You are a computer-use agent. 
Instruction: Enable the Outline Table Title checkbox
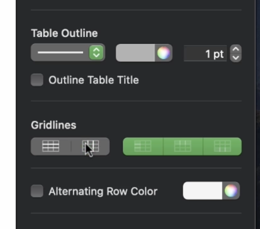37,80
